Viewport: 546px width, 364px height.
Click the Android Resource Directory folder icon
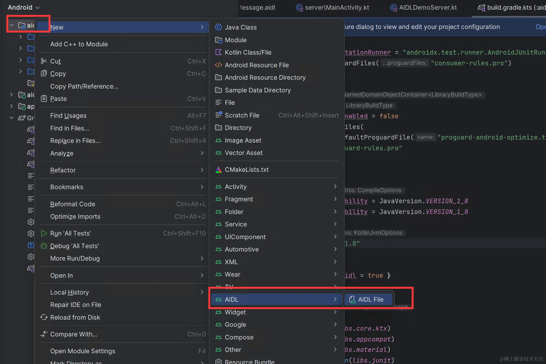tap(219, 77)
